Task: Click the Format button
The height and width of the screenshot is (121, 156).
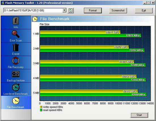Action: [x=93, y=11]
